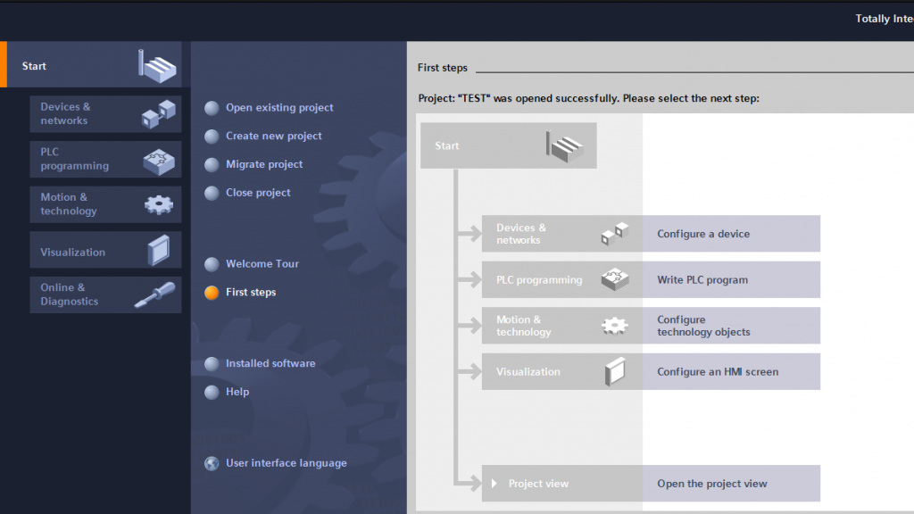Click Configure technology objects
Viewport: 914px width, 514px height.
pyautogui.click(x=731, y=326)
